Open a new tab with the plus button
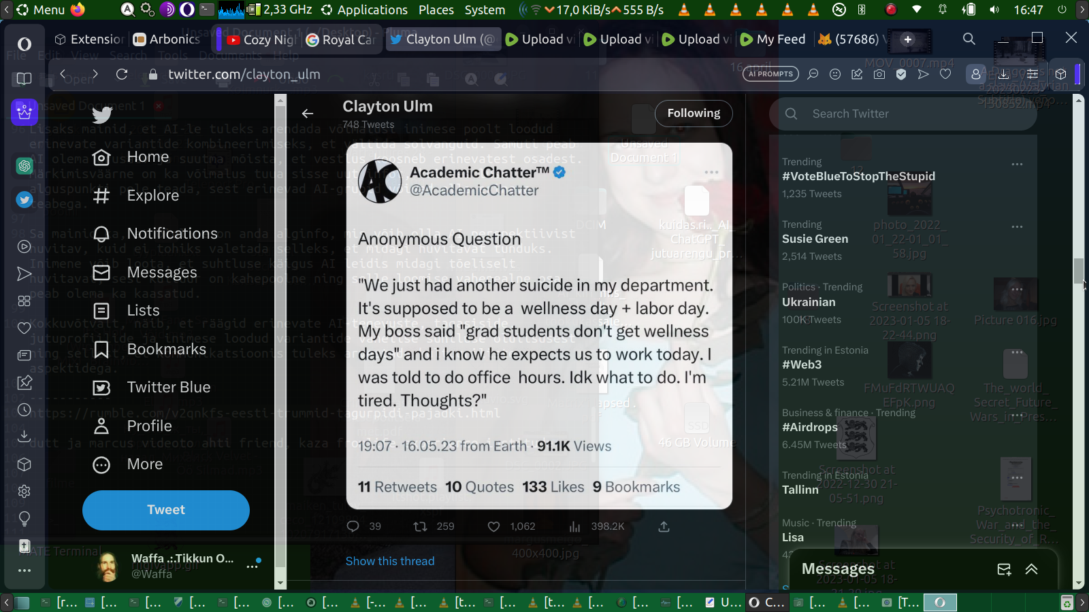Viewport: 1089px width, 612px height. click(x=907, y=39)
